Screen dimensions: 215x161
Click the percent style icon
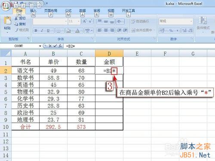tap(171, 30)
